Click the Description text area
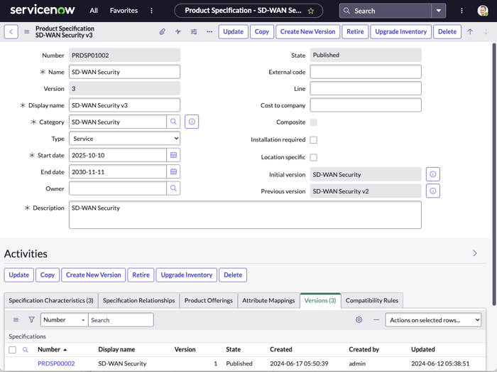The image size is (497, 372). [245, 215]
